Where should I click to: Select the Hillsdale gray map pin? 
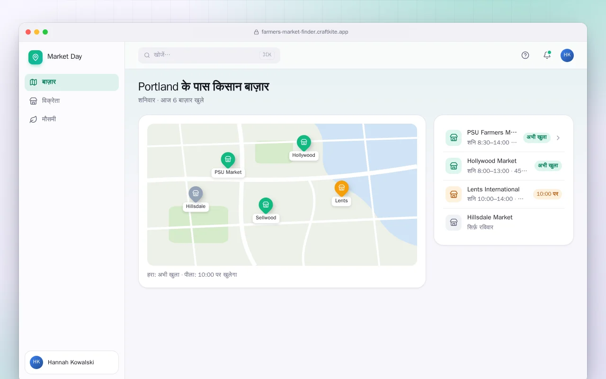tap(196, 194)
